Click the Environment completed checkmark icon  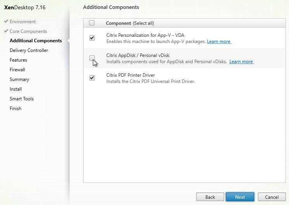pyautogui.click(x=6, y=21)
